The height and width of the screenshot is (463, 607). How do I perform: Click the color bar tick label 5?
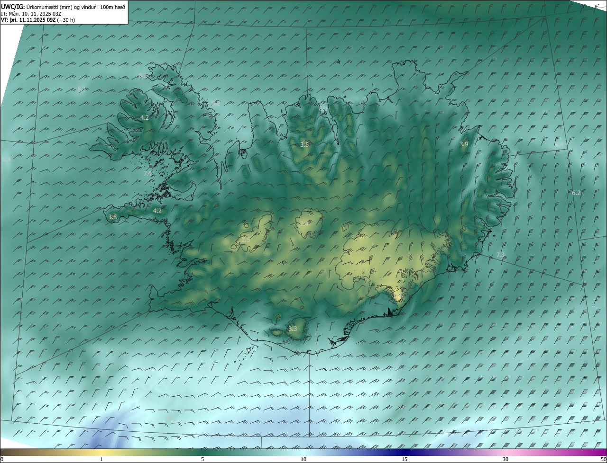pos(202,459)
